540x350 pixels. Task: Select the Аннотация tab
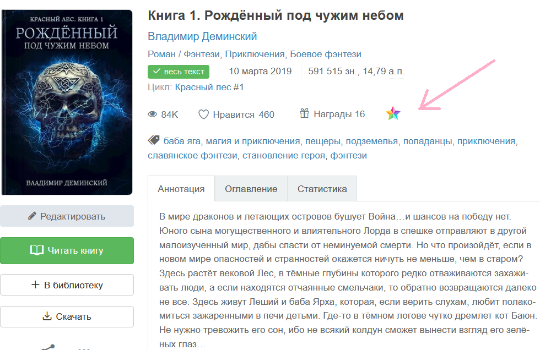181,189
